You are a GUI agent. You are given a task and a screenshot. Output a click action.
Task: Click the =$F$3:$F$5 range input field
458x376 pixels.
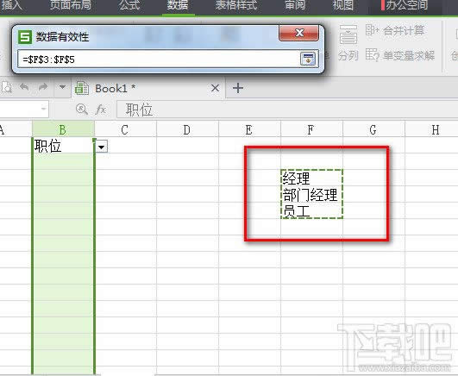[x=158, y=60]
